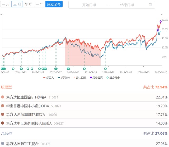
Task: Select the 半年 time range tab
Action: coord(28,4)
